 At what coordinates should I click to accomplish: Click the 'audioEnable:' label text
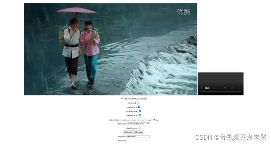tap(132, 111)
